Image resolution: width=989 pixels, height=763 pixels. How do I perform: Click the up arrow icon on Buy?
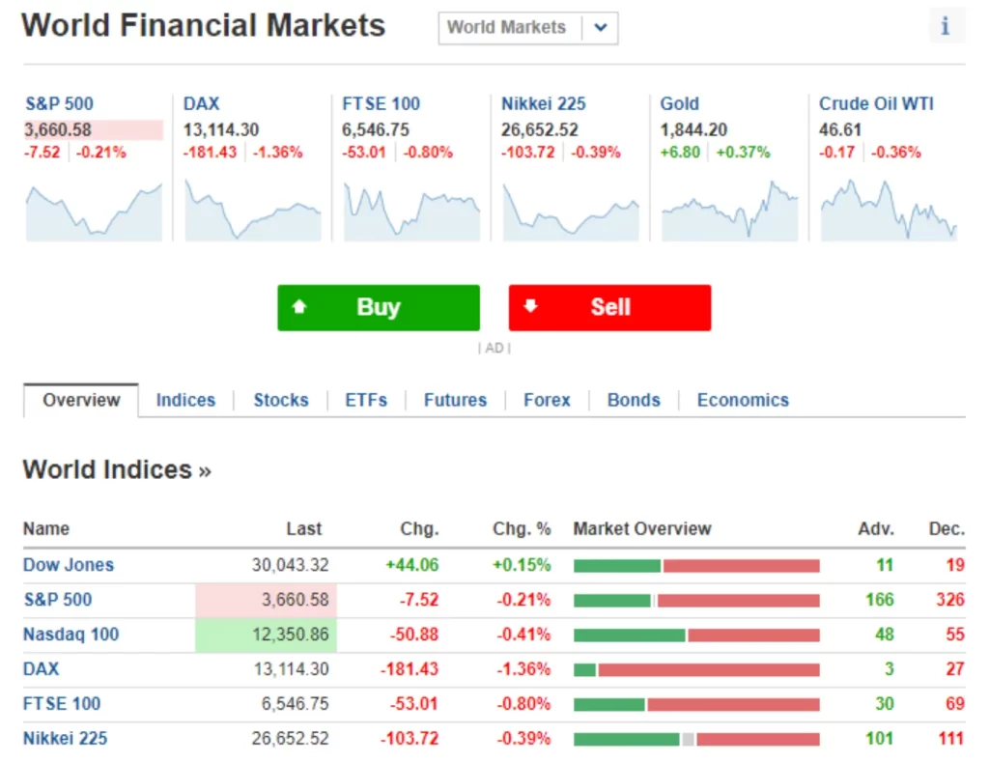tap(299, 306)
